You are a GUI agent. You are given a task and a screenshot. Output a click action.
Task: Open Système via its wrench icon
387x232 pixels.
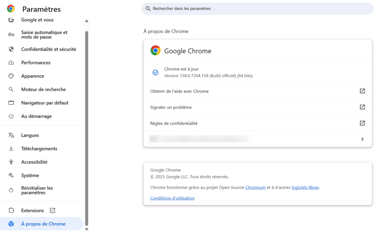click(x=11, y=175)
